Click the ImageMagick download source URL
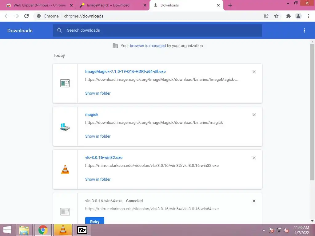 (161, 80)
